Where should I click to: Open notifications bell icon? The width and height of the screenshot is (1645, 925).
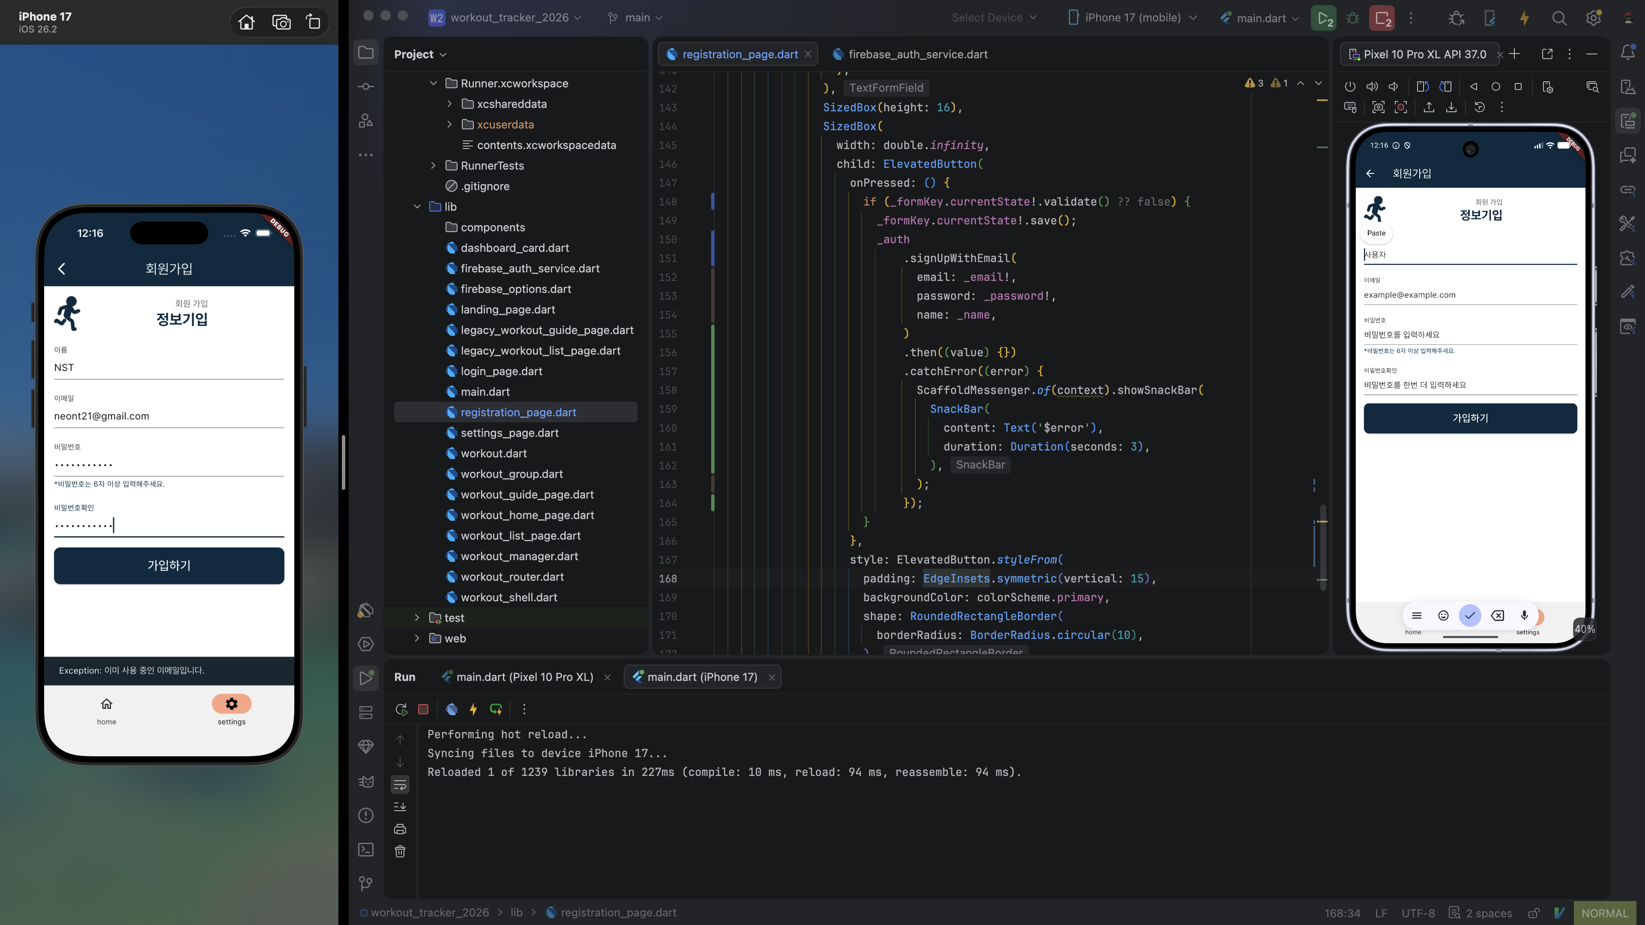point(1628,52)
